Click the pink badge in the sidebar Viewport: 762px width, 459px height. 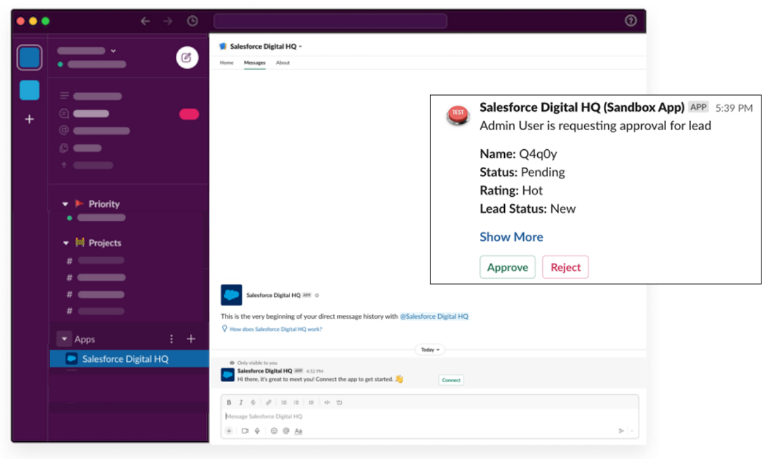(x=189, y=114)
